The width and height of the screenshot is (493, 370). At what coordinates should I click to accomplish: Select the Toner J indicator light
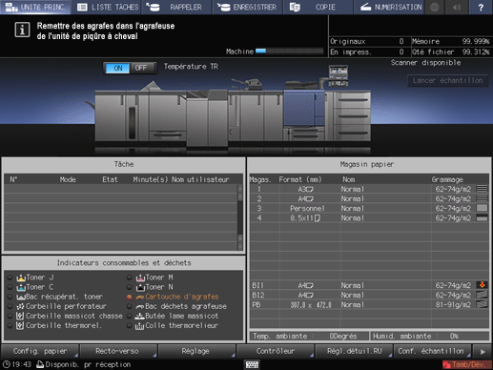(10, 277)
